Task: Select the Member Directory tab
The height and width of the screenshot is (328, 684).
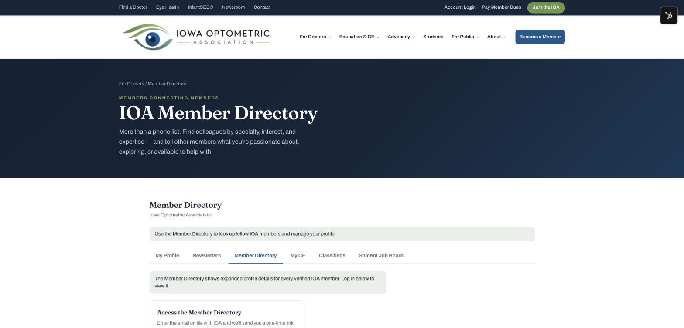Action: 256,256
